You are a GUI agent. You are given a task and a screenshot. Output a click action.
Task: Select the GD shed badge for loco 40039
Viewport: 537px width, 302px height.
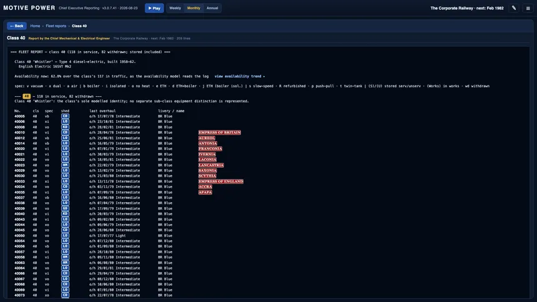pos(65,208)
